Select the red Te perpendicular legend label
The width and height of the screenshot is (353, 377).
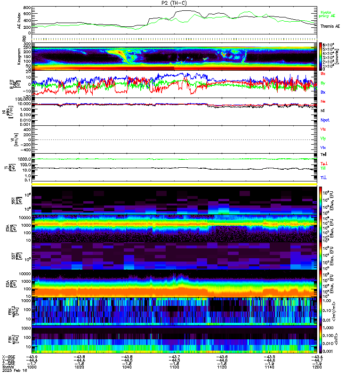tap(324, 164)
